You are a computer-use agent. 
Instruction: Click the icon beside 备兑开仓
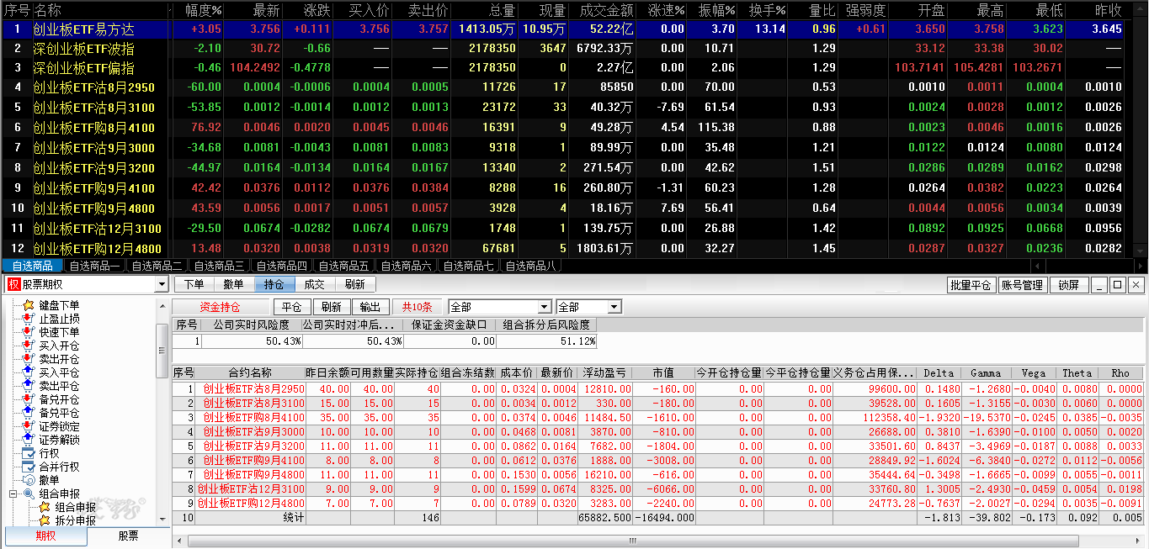click(29, 399)
